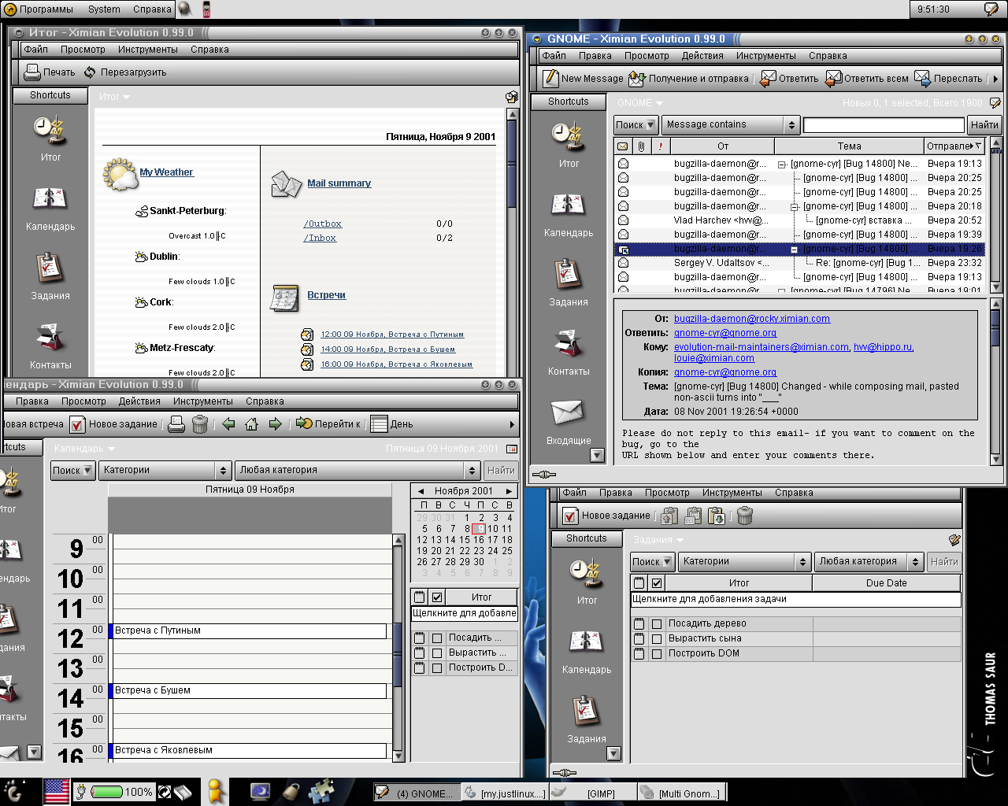The image size is (1008, 806).
Task: Open Инструменты menu in the Итог window
Action: (148, 50)
